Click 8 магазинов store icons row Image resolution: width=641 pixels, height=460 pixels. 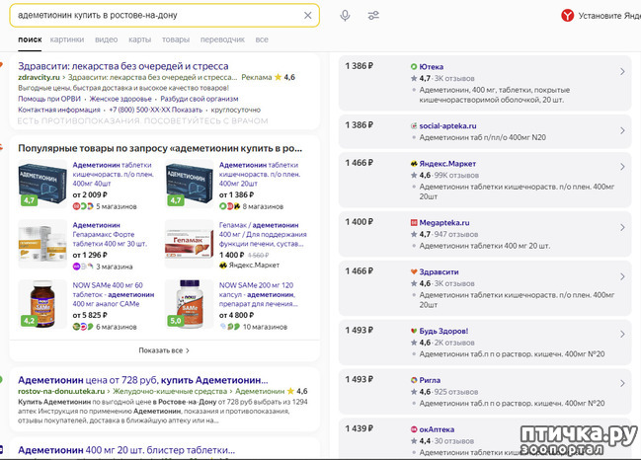[251, 206]
